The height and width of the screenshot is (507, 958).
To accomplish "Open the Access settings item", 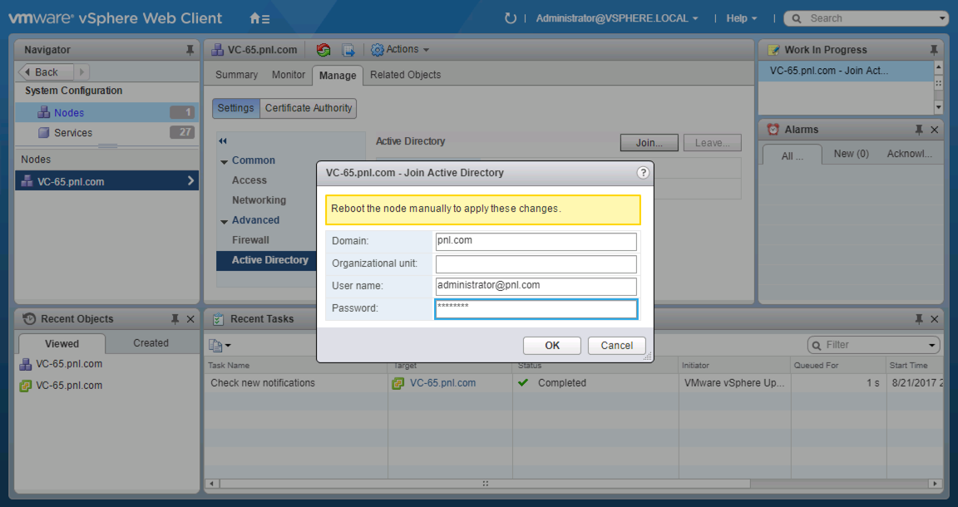I will tap(249, 180).
